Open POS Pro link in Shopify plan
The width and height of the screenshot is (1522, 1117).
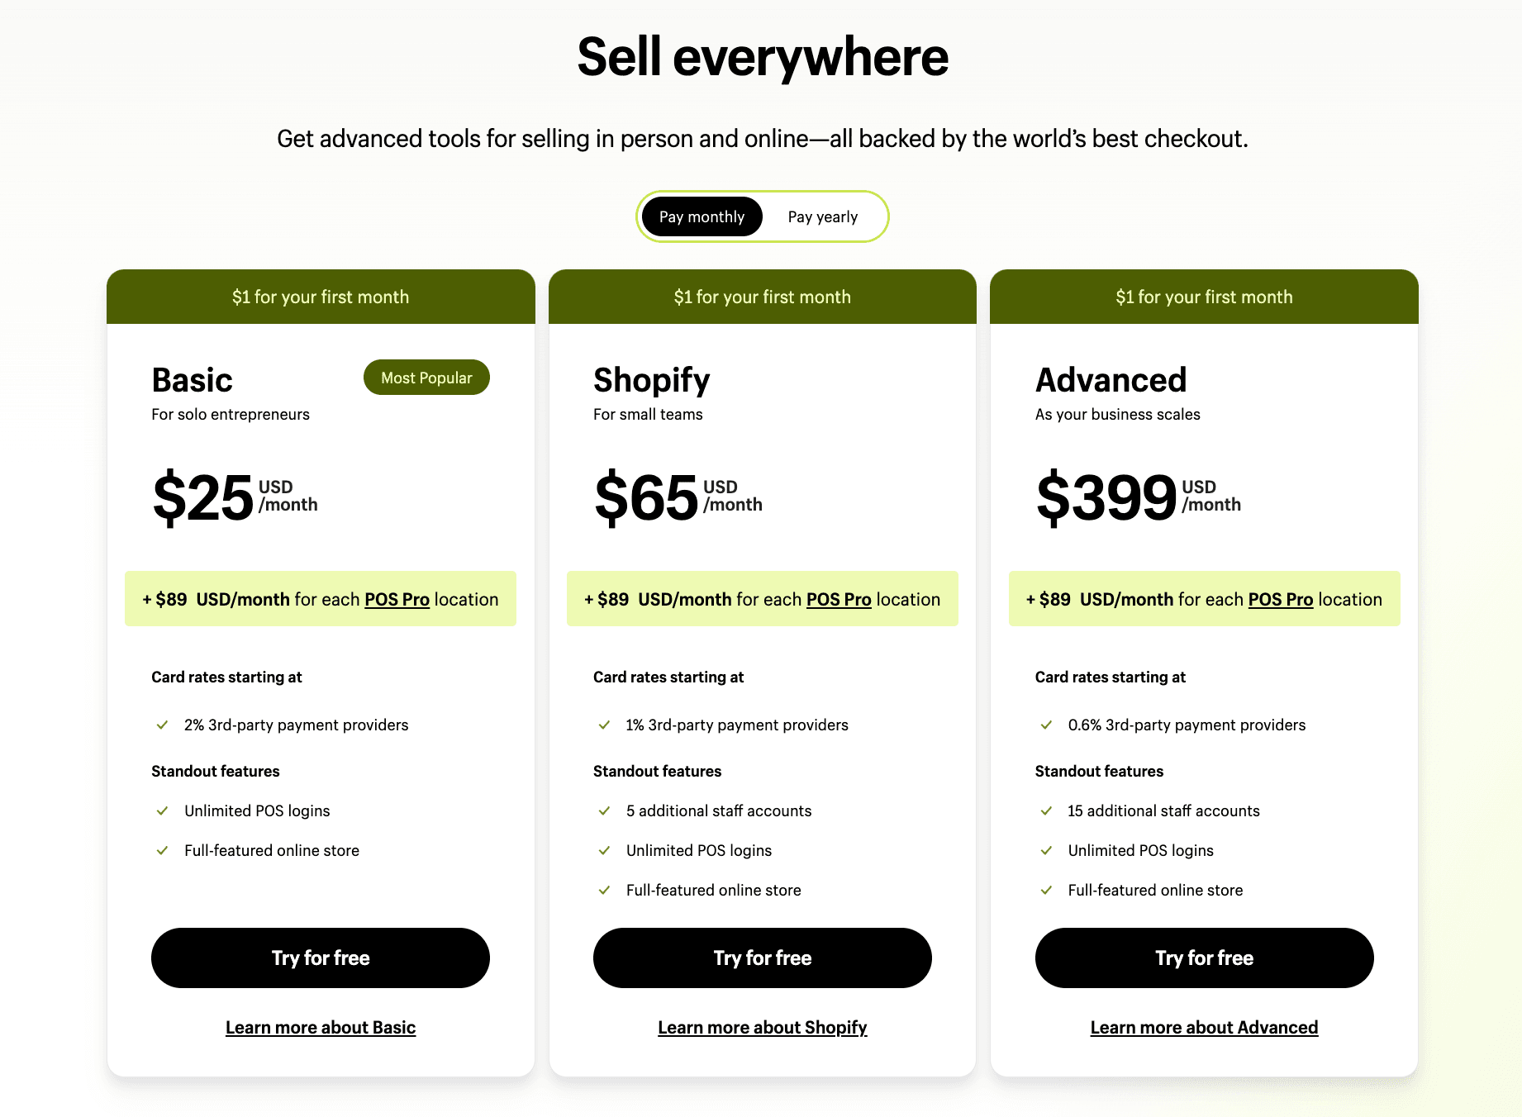(839, 599)
